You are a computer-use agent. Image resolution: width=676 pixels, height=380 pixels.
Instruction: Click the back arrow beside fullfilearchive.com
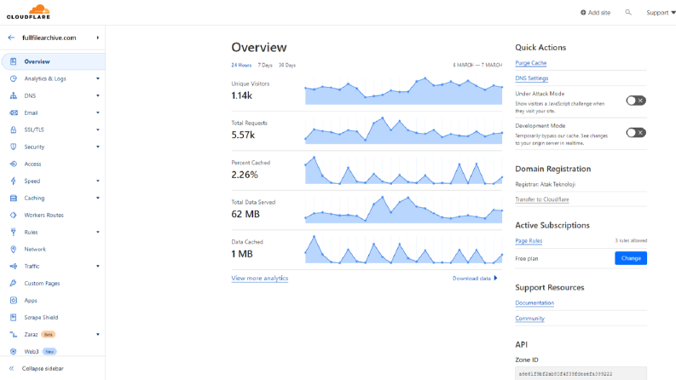pos(11,37)
